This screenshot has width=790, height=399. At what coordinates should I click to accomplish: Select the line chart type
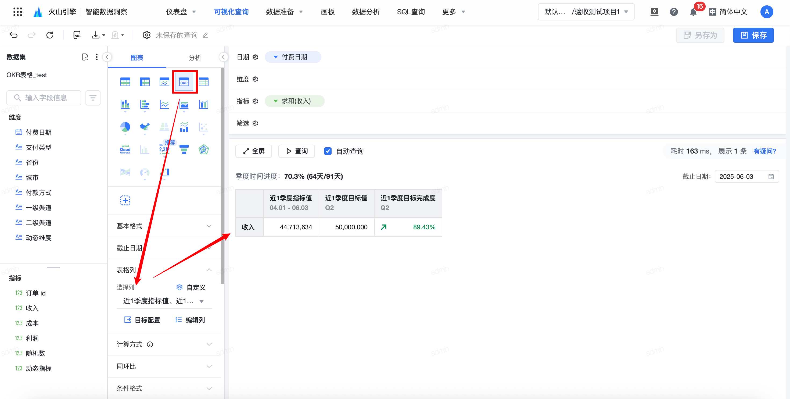point(164,105)
